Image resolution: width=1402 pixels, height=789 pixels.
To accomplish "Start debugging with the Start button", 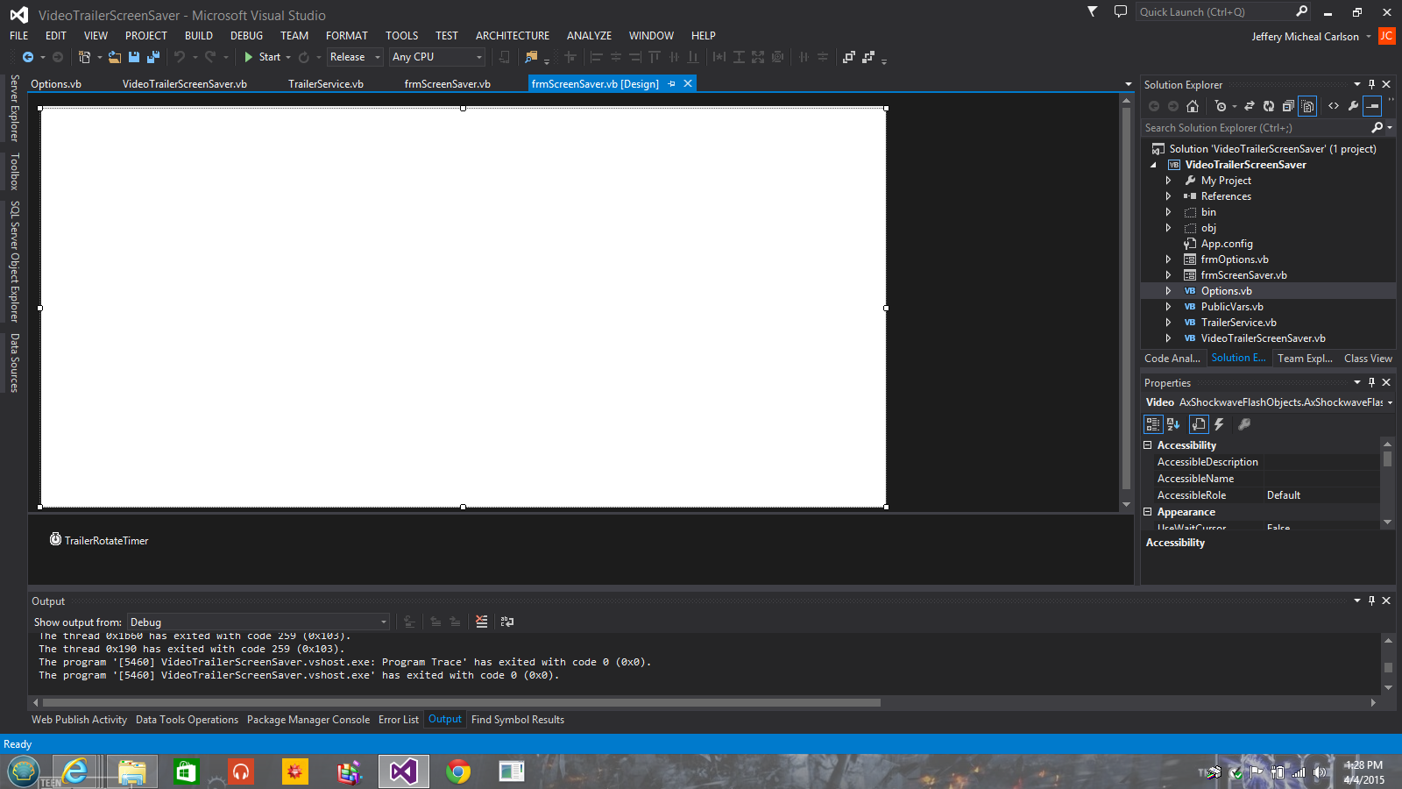I will (x=262, y=57).
